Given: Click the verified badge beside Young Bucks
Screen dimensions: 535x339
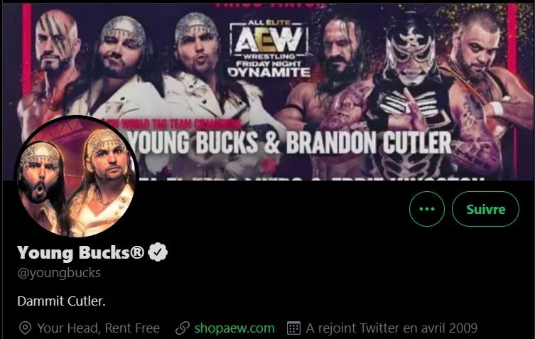Looking at the screenshot, I should pyautogui.click(x=157, y=252).
